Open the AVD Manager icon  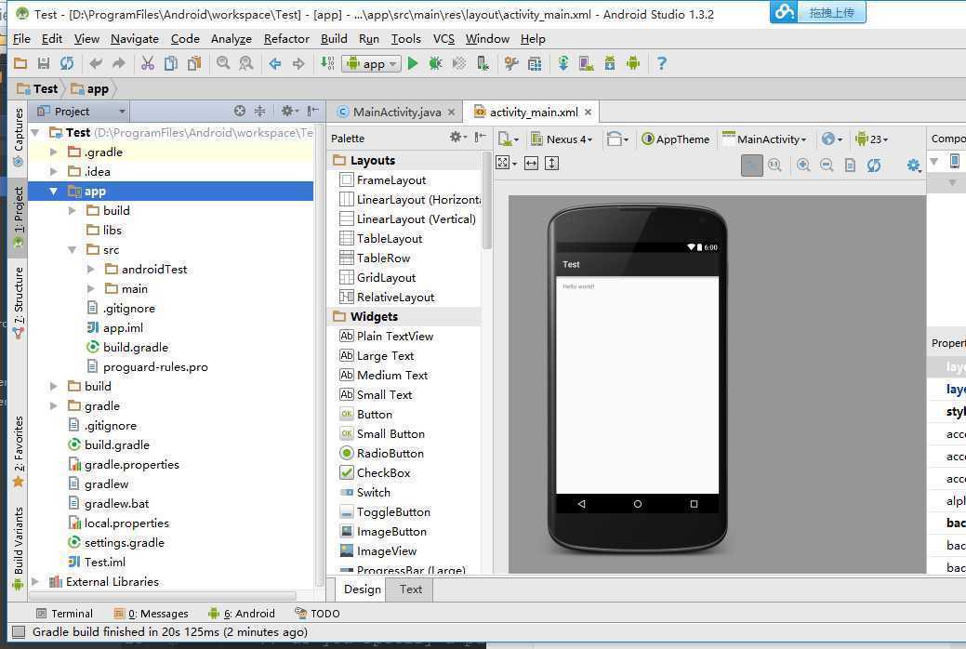tap(586, 63)
